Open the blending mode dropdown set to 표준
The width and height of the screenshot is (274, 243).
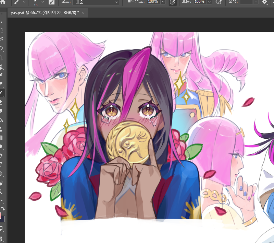pyautogui.click(x=96, y=2)
